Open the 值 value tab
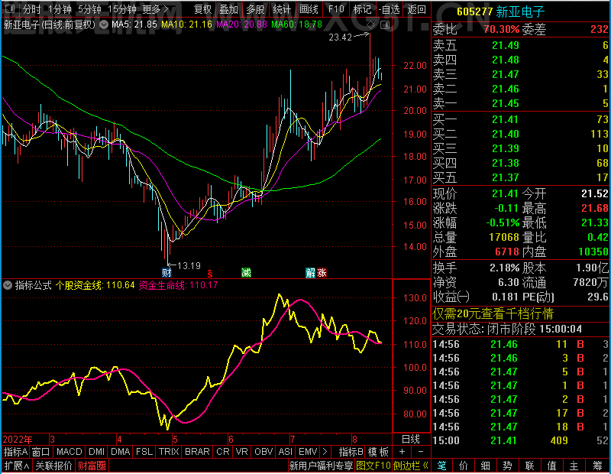 pos(551,466)
